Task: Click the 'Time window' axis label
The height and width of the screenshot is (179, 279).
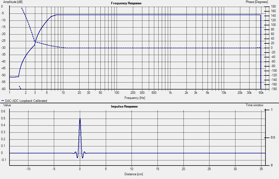Action: 254,105
